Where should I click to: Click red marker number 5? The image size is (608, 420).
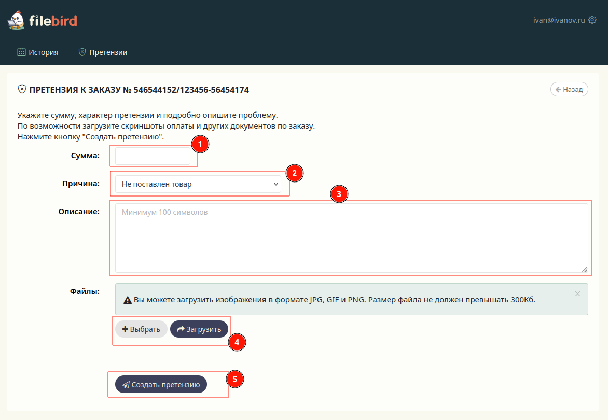234,379
